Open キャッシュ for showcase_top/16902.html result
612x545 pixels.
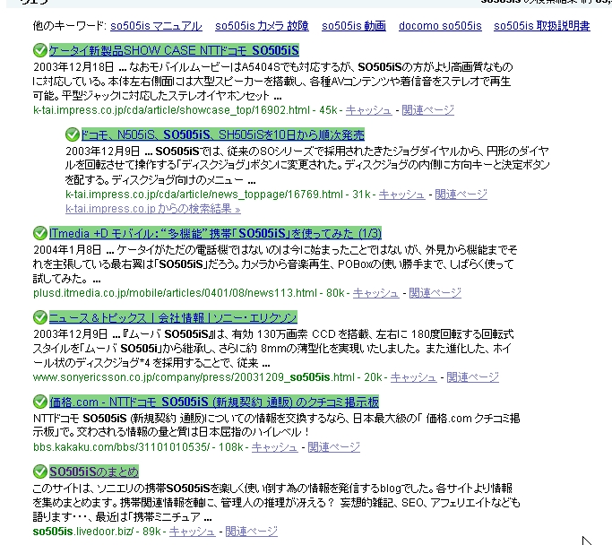[x=368, y=110]
